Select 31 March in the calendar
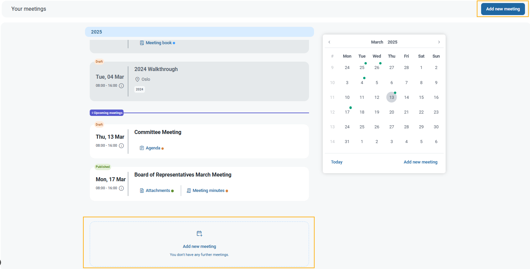This screenshot has height=269, width=530. tap(347, 142)
